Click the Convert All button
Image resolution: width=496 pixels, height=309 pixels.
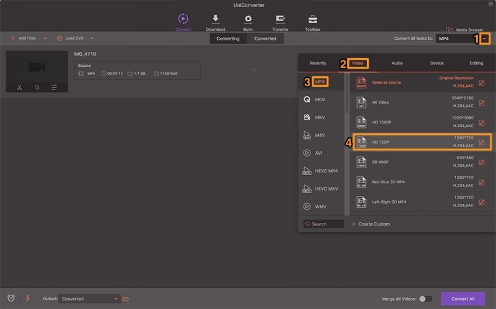(463, 299)
